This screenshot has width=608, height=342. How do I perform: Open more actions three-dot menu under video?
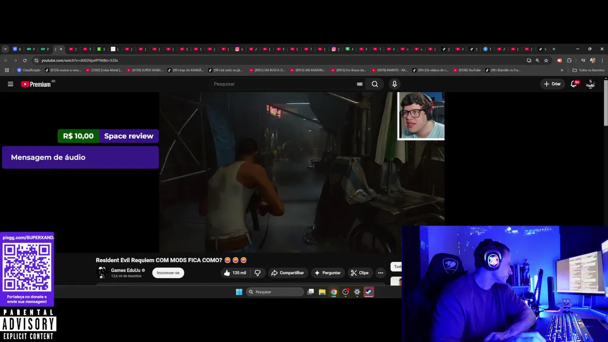(380, 273)
